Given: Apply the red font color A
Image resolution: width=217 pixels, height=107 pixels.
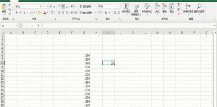Looking at the screenshot, I should click(45, 13).
